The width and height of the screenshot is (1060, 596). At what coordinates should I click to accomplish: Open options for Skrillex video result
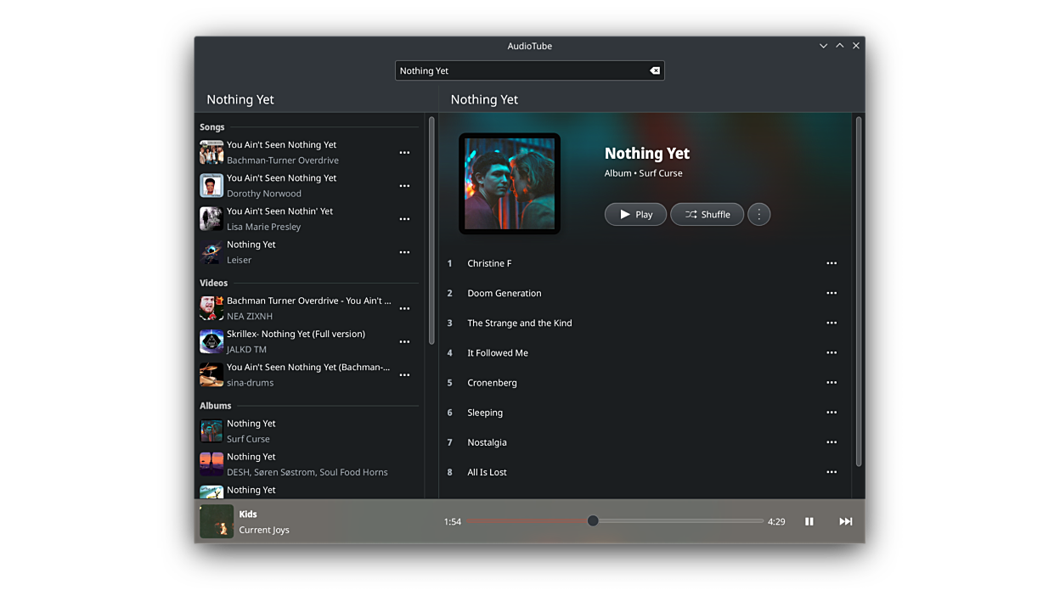(404, 341)
